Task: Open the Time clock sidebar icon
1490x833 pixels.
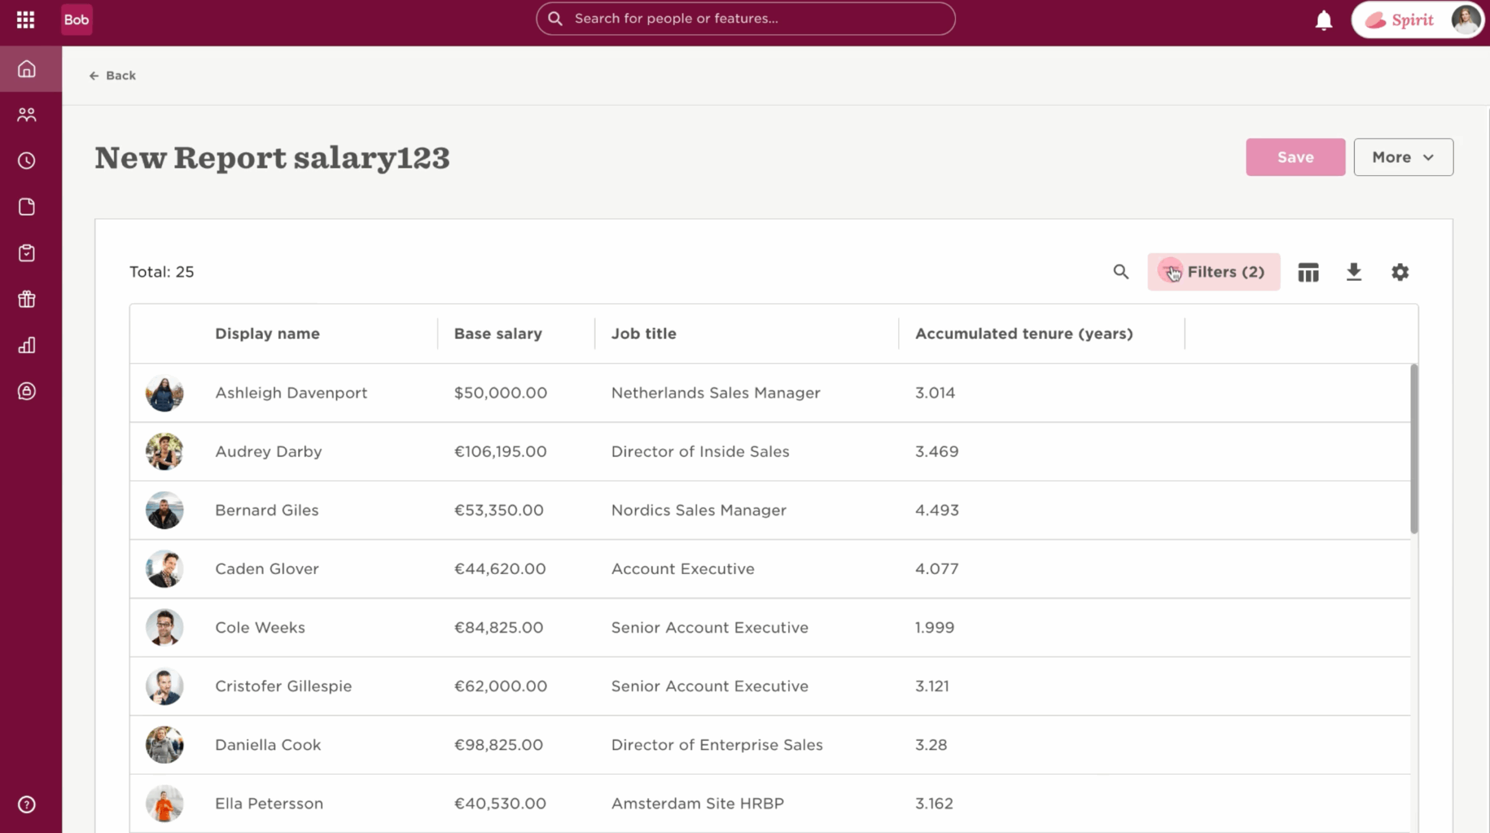Action: click(27, 161)
